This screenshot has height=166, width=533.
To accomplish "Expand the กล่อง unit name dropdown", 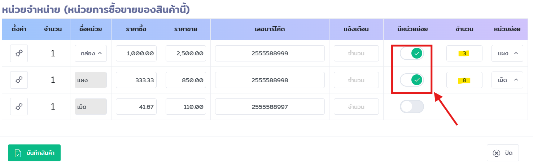I will (91, 54).
